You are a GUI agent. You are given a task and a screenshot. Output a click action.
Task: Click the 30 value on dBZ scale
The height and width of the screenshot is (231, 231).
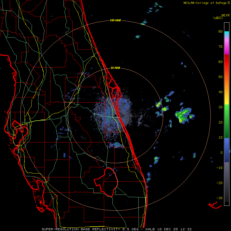(x=220, y=107)
